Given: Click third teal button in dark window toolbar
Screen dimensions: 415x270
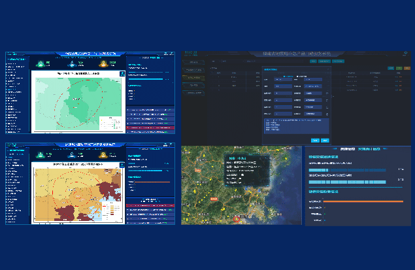Looking at the screenshot, I should (338, 61).
